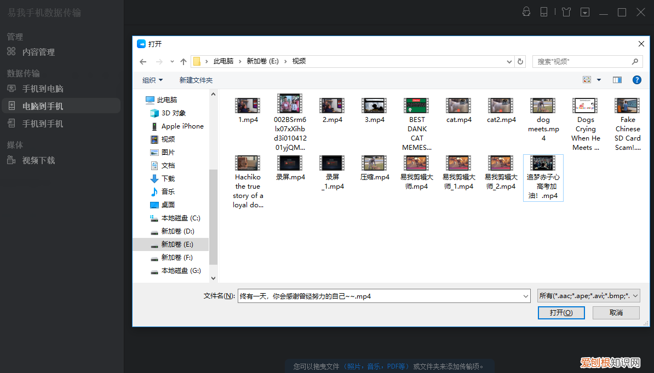Open the 内容管理 content management section
The image size is (654, 373).
pyautogui.click(x=39, y=52)
